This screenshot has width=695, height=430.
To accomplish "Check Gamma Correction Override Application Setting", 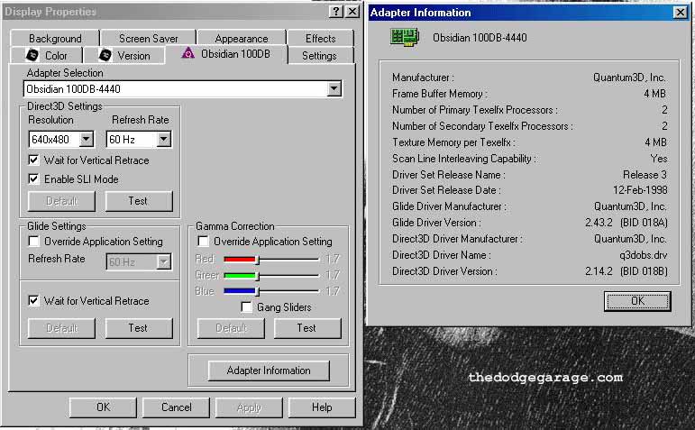I will (x=203, y=242).
